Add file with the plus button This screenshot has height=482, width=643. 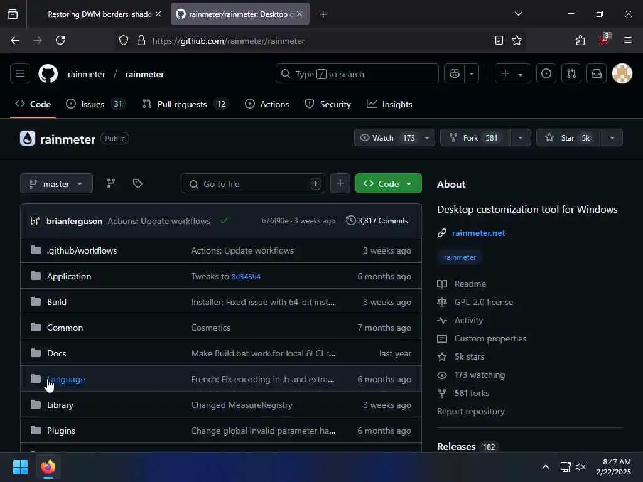(340, 184)
